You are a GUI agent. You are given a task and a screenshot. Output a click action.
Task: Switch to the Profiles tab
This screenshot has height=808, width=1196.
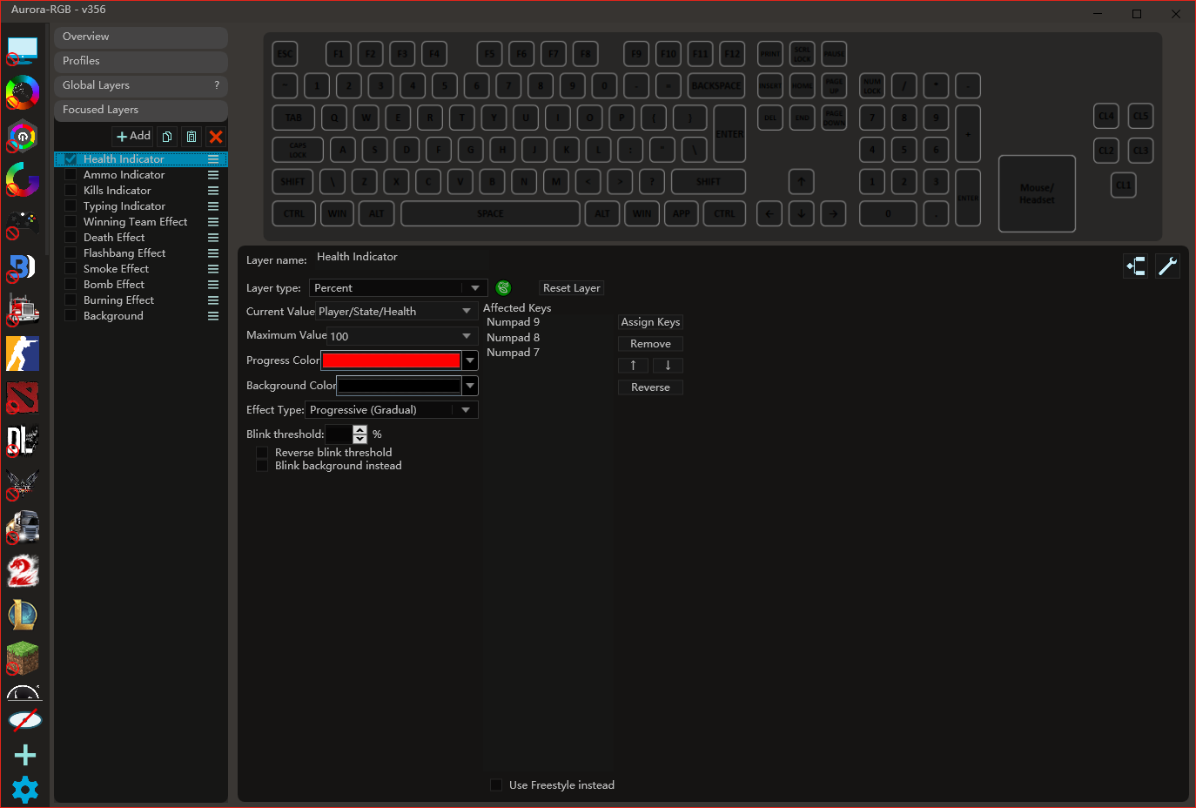coord(140,61)
